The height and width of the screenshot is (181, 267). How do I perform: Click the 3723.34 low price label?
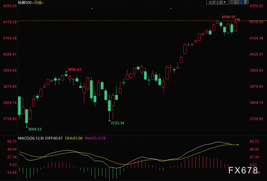(117, 123)
